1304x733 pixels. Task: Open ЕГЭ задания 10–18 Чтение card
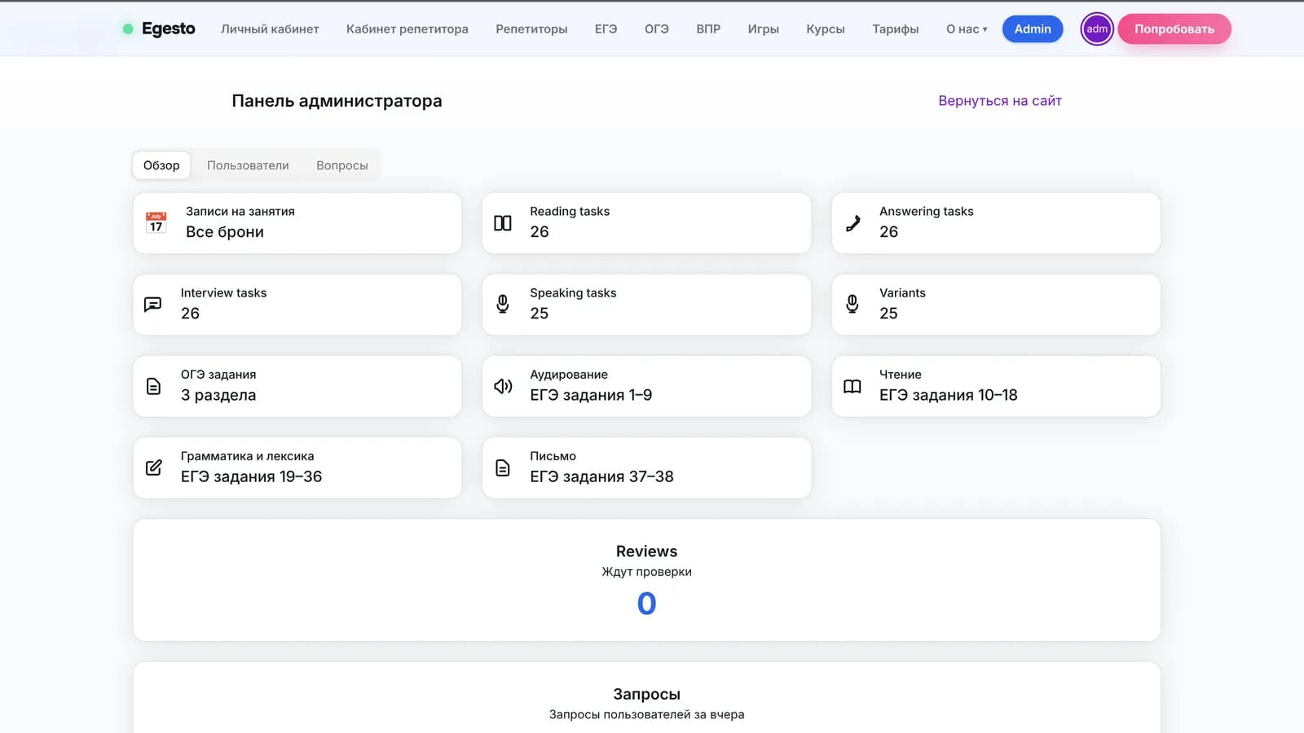[996, 386]
